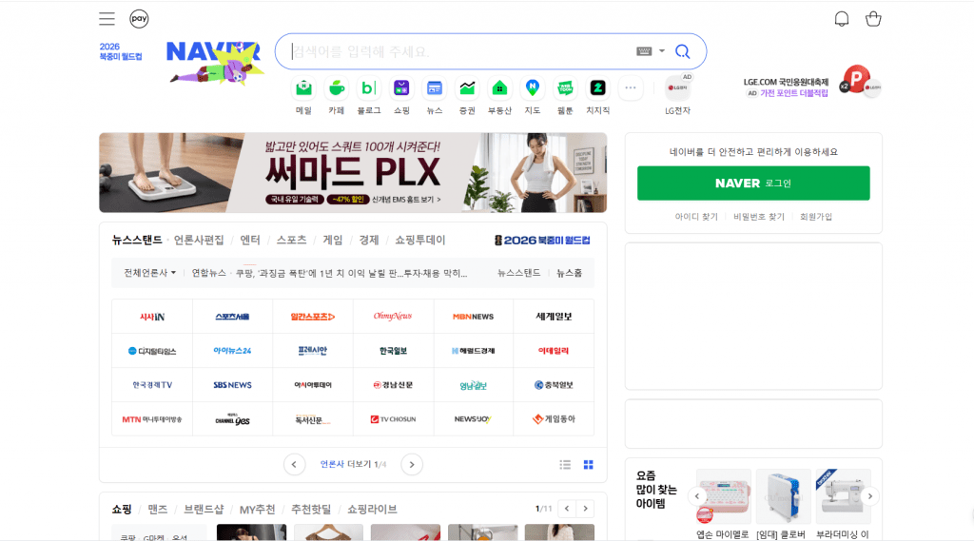The image size is (974, 541).
Task: Open the 게임동아 publisher tile
Action: (x=554, y=419)
